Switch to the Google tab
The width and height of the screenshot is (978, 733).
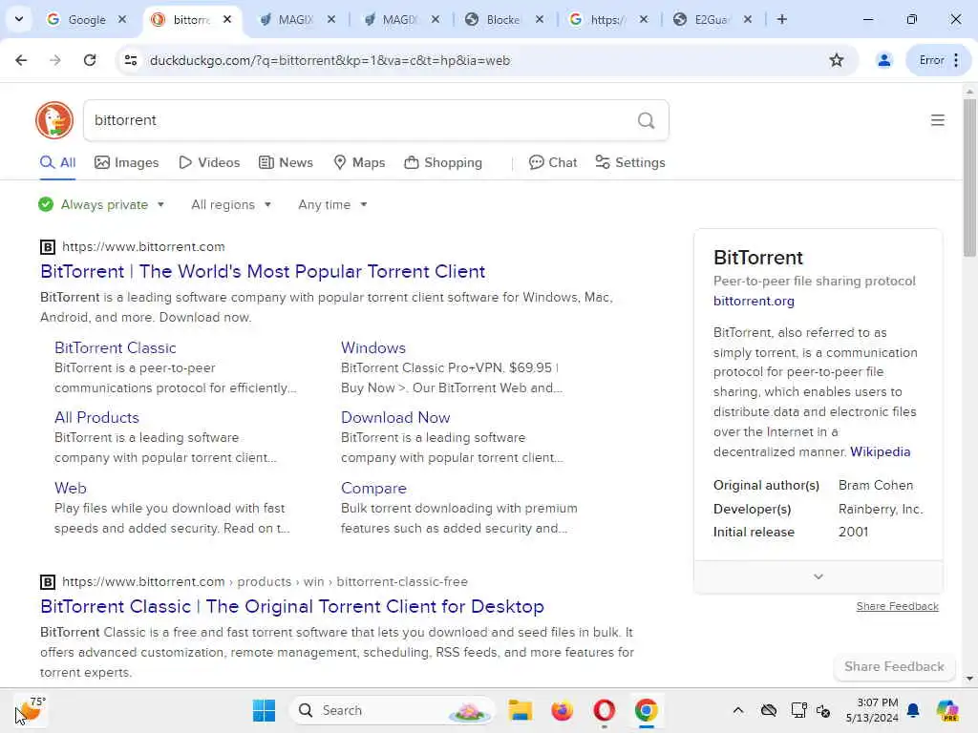[86, 19]
